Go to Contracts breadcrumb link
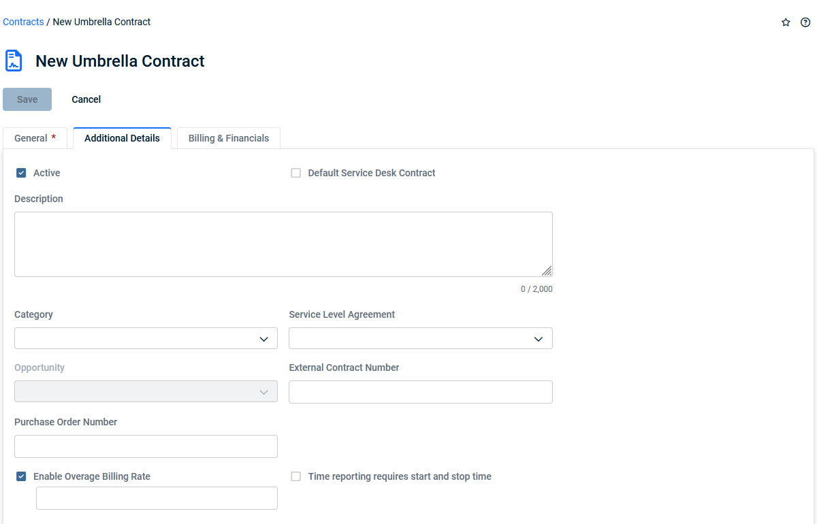 pos(23,22)
